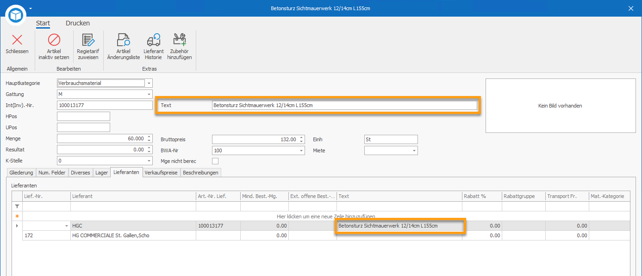
Task: Expand the K-Stelle dropdown
Action: 149,161
